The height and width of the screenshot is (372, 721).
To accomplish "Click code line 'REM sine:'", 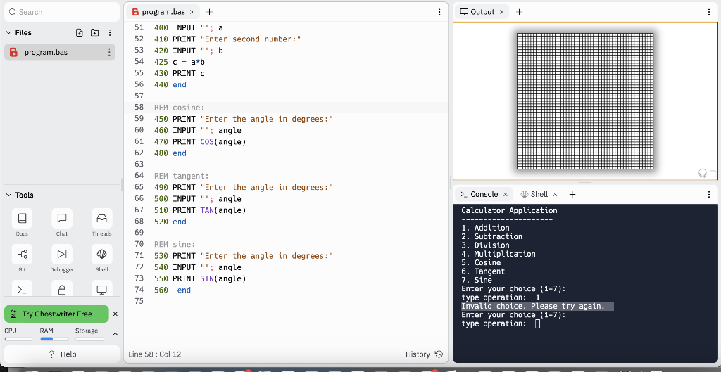I will pos(175,244).
